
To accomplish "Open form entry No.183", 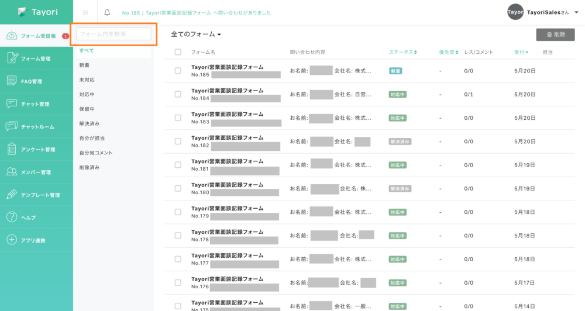I will [x=227, y=114].
